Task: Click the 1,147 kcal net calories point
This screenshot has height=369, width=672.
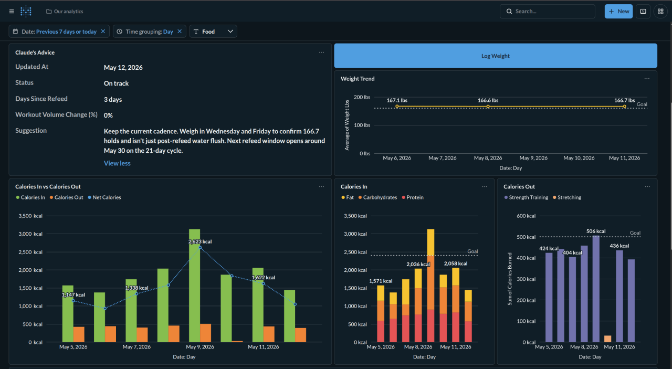Action: coord(73,301)
